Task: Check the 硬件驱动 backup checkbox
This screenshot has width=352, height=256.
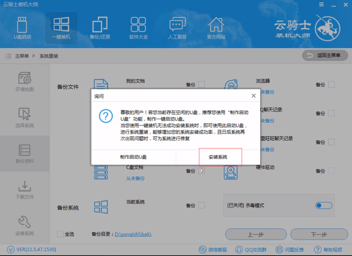Action: (331, 171)
